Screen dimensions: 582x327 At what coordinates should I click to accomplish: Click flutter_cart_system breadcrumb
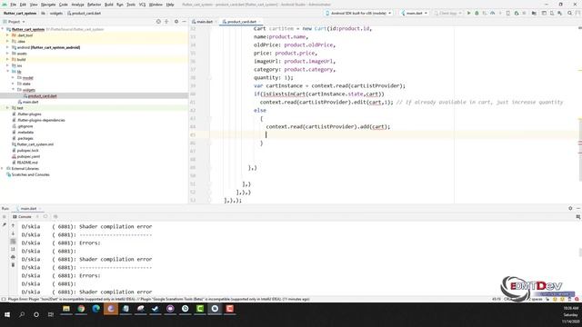20,13
